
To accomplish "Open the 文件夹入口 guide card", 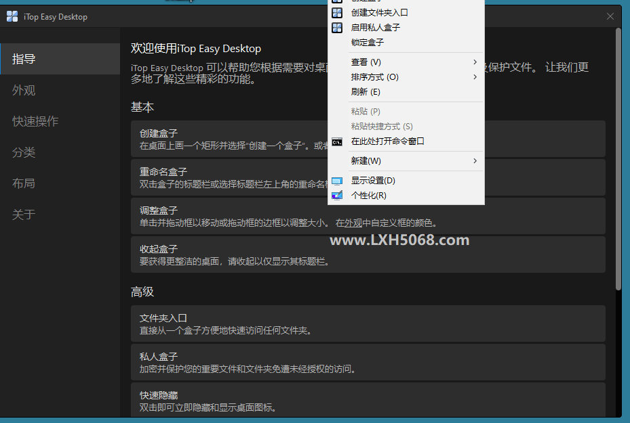I will (x=368, y=324).
